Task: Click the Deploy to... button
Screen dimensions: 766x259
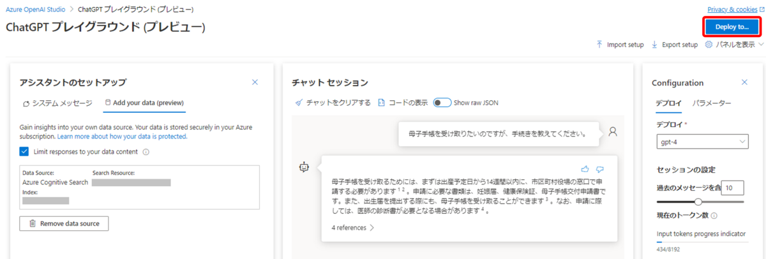Action: (x=732, y=27)
